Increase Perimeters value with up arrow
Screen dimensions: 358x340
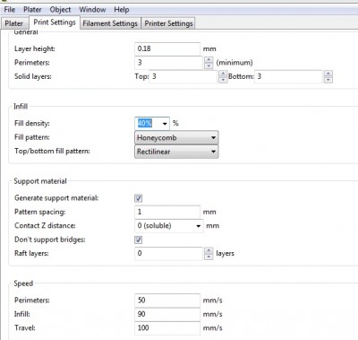[x=209, y=59]
